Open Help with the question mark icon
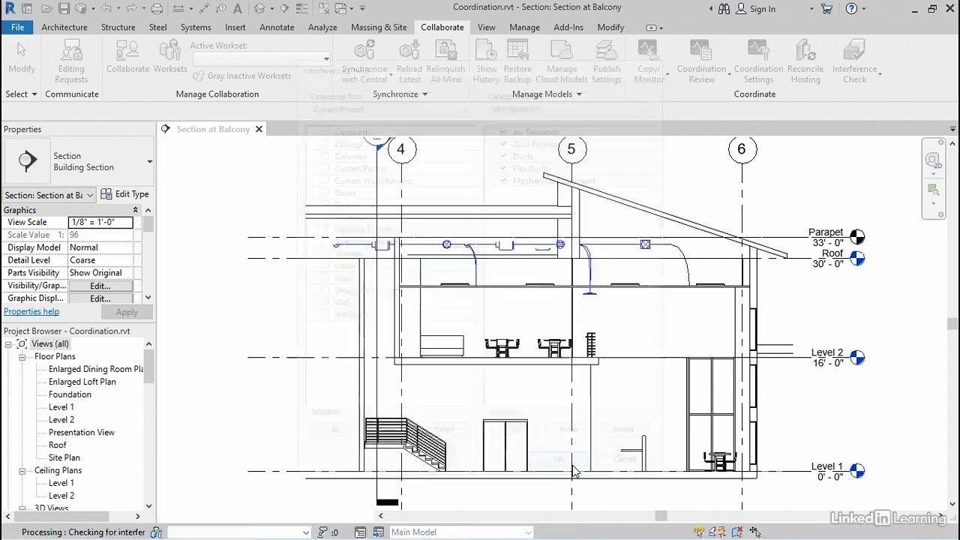The image size is (960, 540). coord(851,9)
